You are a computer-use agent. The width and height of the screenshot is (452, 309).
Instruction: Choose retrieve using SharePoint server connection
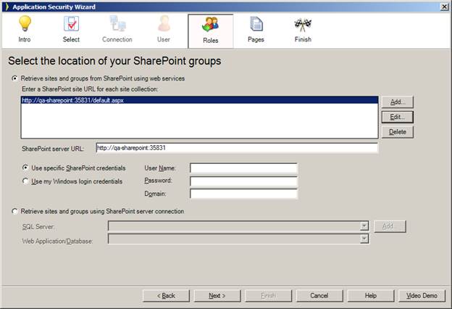[x=14, y=211]
